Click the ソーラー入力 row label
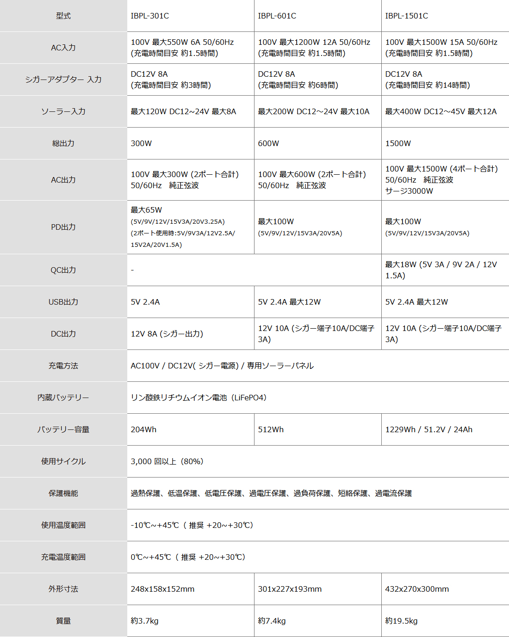 (x=63, y=111)
